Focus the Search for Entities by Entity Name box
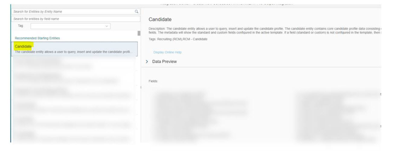Viewport: 402px width, 151px height. 76,11
